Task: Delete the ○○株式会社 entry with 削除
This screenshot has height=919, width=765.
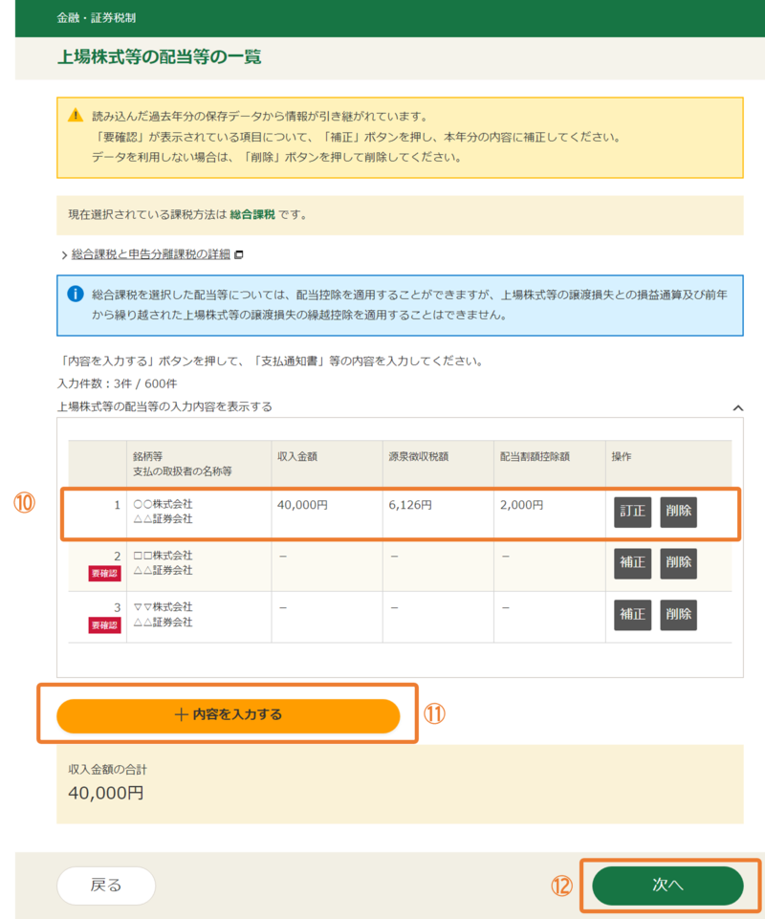Action: (678, 512)
